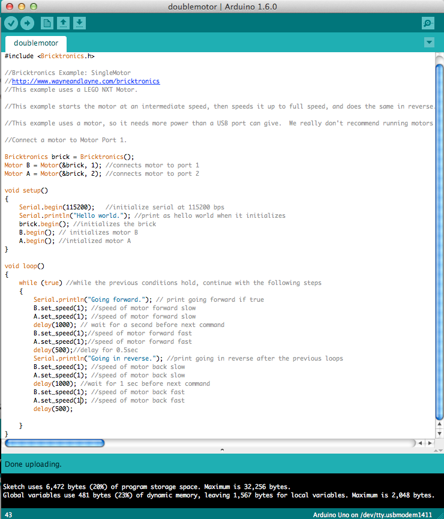444x519 pixels.
Task: Select the doublemotor tab
Action: point(36,43)
